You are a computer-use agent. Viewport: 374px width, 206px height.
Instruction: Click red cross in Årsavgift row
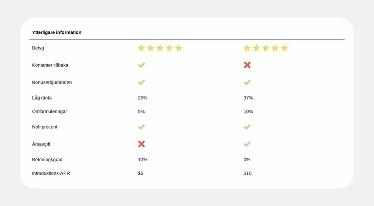click(142, 144)
